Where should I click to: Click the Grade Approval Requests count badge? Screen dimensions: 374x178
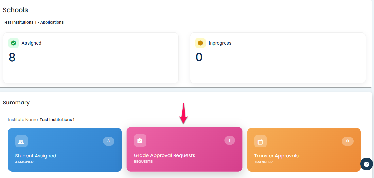coord(230,140)
